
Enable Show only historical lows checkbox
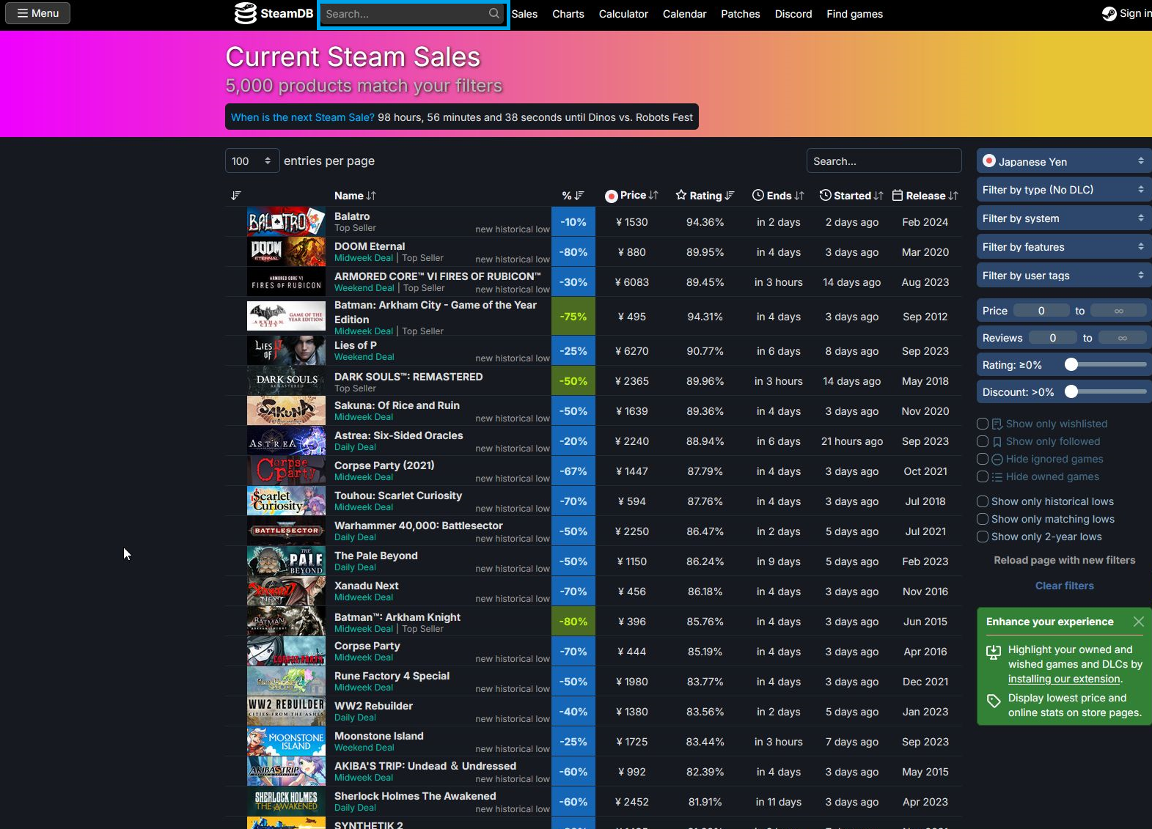pos(983,501)
